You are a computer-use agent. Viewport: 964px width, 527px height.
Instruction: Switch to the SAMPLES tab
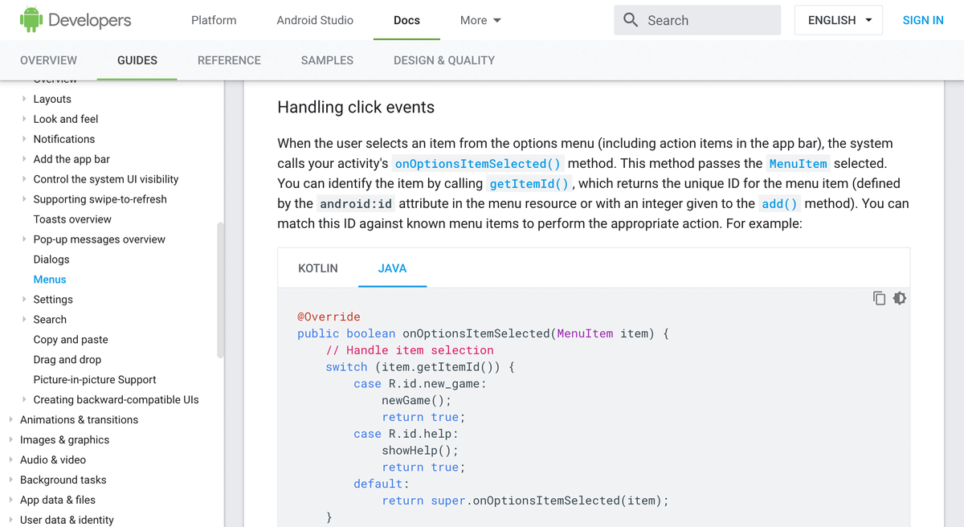click(327, 60)
